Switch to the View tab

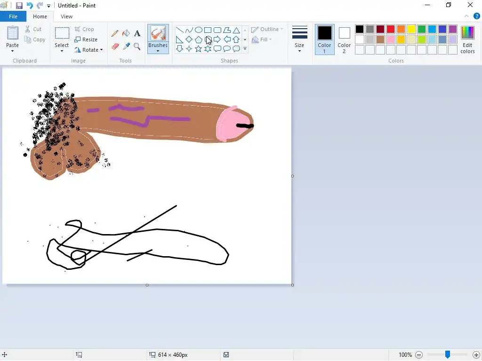[x=66, y=16]
